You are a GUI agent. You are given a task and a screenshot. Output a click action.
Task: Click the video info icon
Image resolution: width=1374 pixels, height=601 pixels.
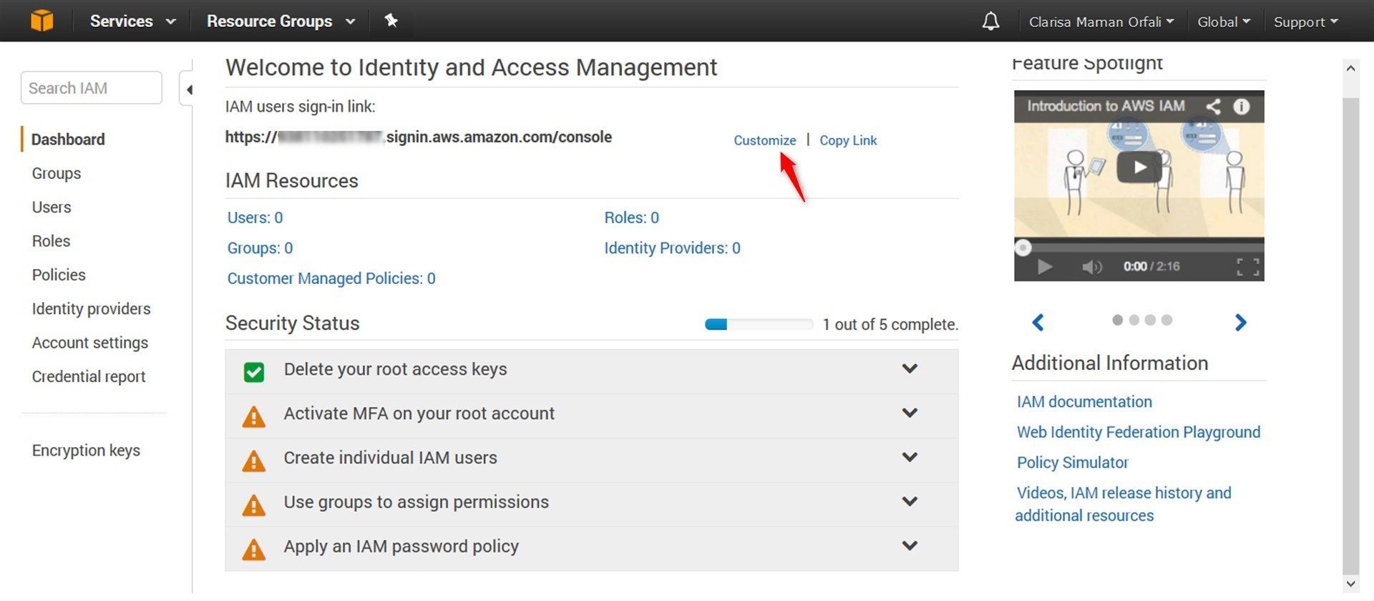1242,107
